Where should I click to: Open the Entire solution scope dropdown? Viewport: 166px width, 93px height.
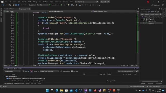tap(12, 71)
